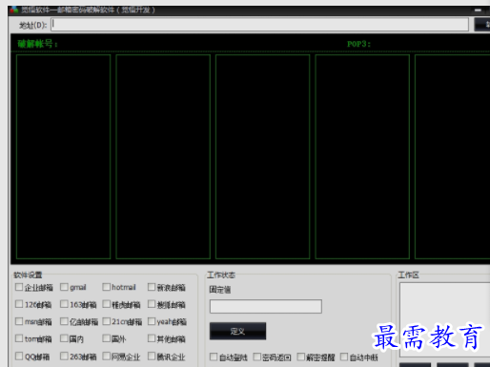Select the 其他邮箱 checkbox
The image size is (490, 367).
152,338
